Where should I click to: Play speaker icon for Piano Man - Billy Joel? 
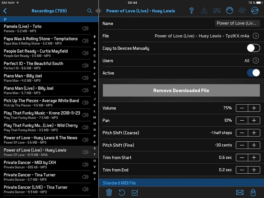tap(85, 78)
